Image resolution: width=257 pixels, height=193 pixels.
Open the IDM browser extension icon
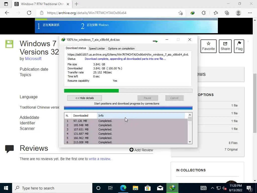click(x=192, y=13)
